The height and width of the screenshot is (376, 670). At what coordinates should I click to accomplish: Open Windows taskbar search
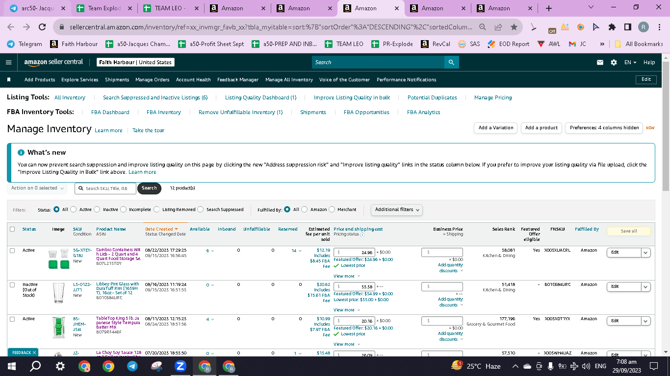35,366
